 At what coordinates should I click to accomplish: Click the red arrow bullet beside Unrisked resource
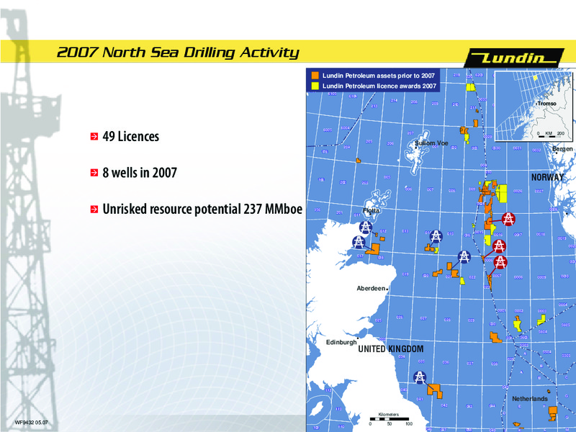coord(94,210)
